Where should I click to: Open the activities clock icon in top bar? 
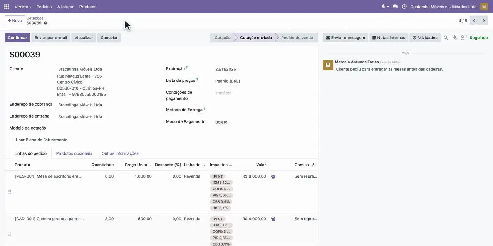click(x=404, y=7)
